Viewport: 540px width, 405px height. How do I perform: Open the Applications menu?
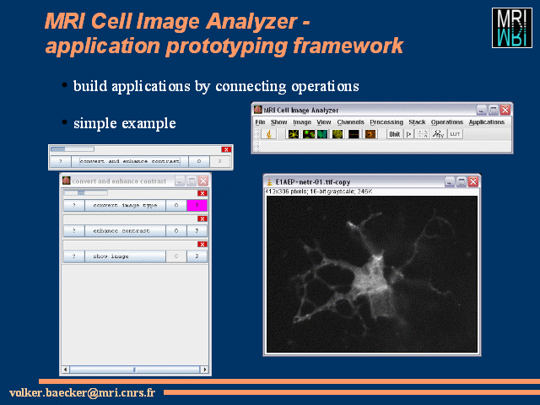(486, 121)
